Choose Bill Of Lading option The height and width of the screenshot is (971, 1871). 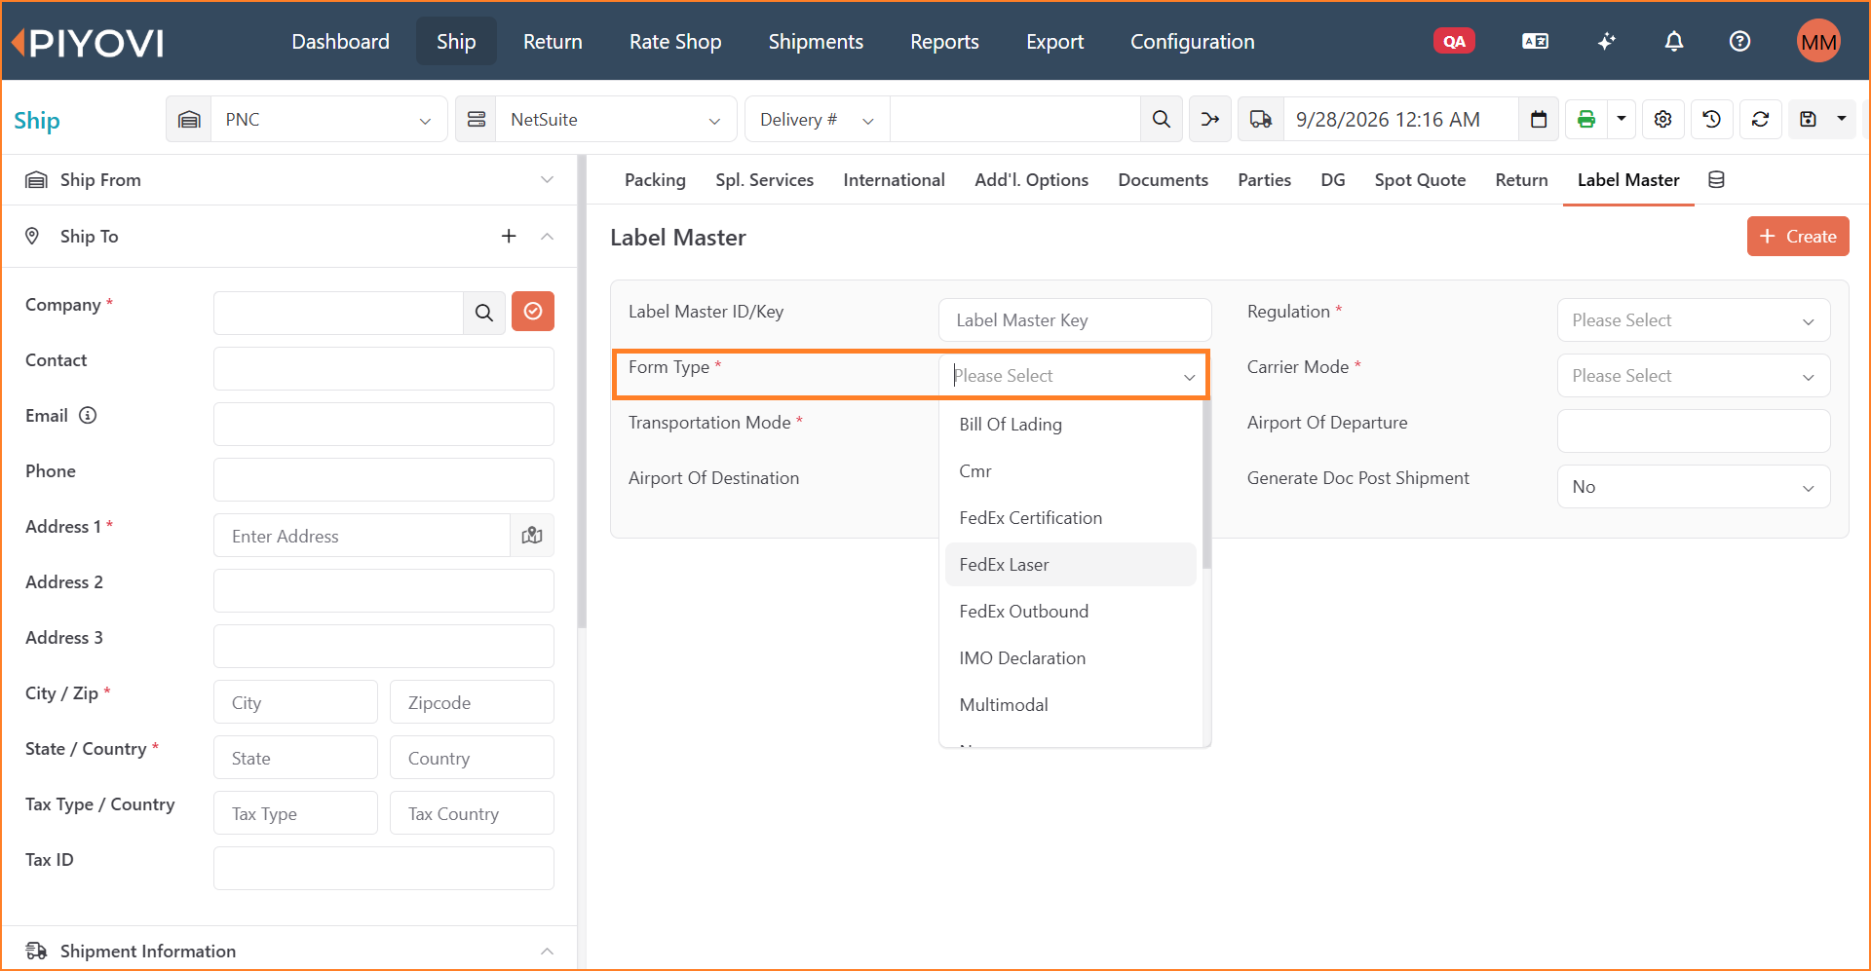click(x=1070, y=424)
